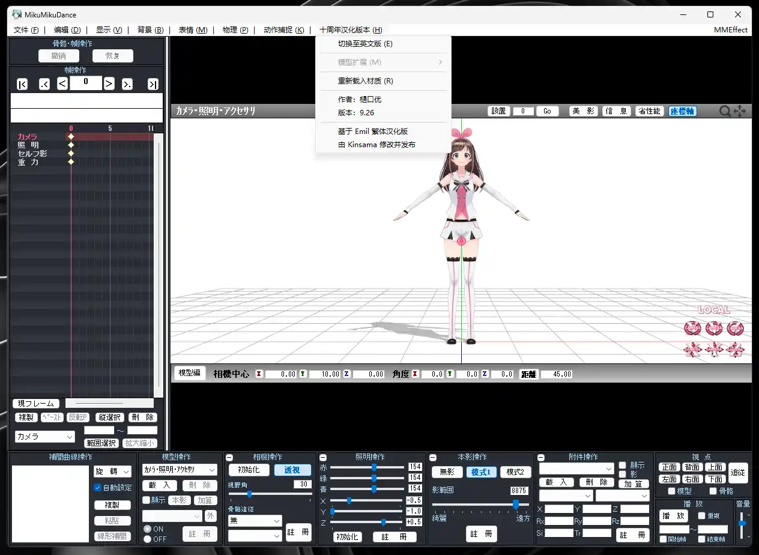Click the viewport zoom magnifier icon
Screen dimensions: 759x555
click(x=725, y=111)
